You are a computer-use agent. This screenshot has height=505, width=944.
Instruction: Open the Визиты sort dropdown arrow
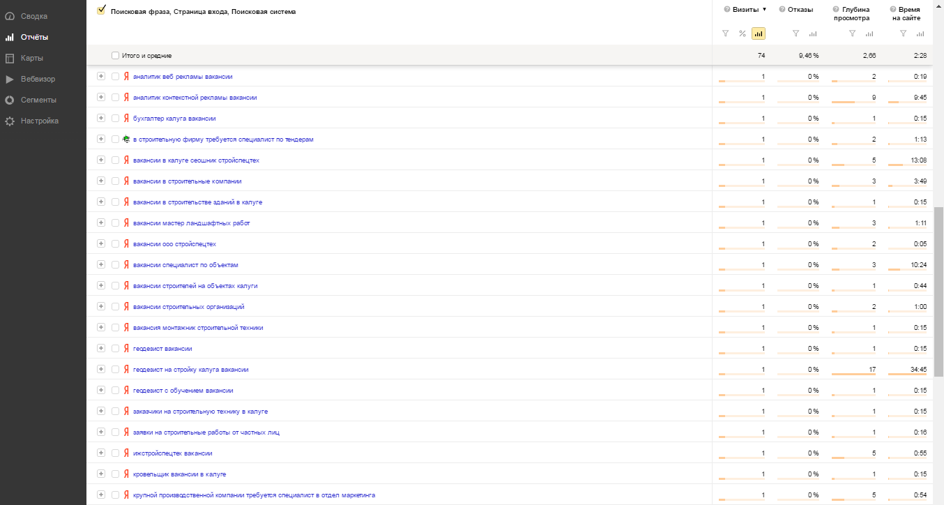point(764,10)
